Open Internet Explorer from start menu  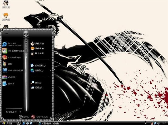click(13, 44)
